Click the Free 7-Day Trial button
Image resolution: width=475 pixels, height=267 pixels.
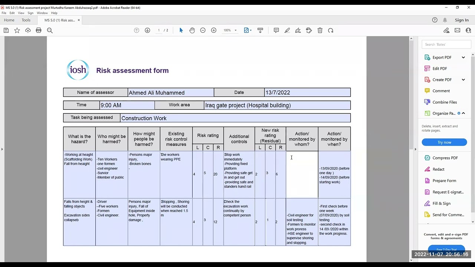(x=446, y=249)
